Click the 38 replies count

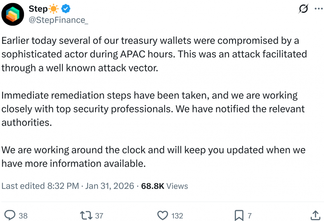pos(23,216)
